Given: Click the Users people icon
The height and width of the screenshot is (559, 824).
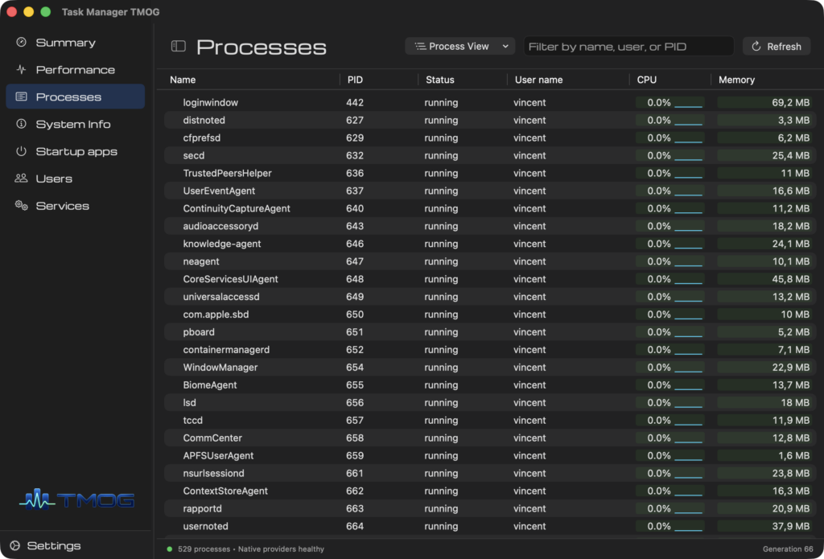Looking at the screenshot, I should [x=21, y=179].
